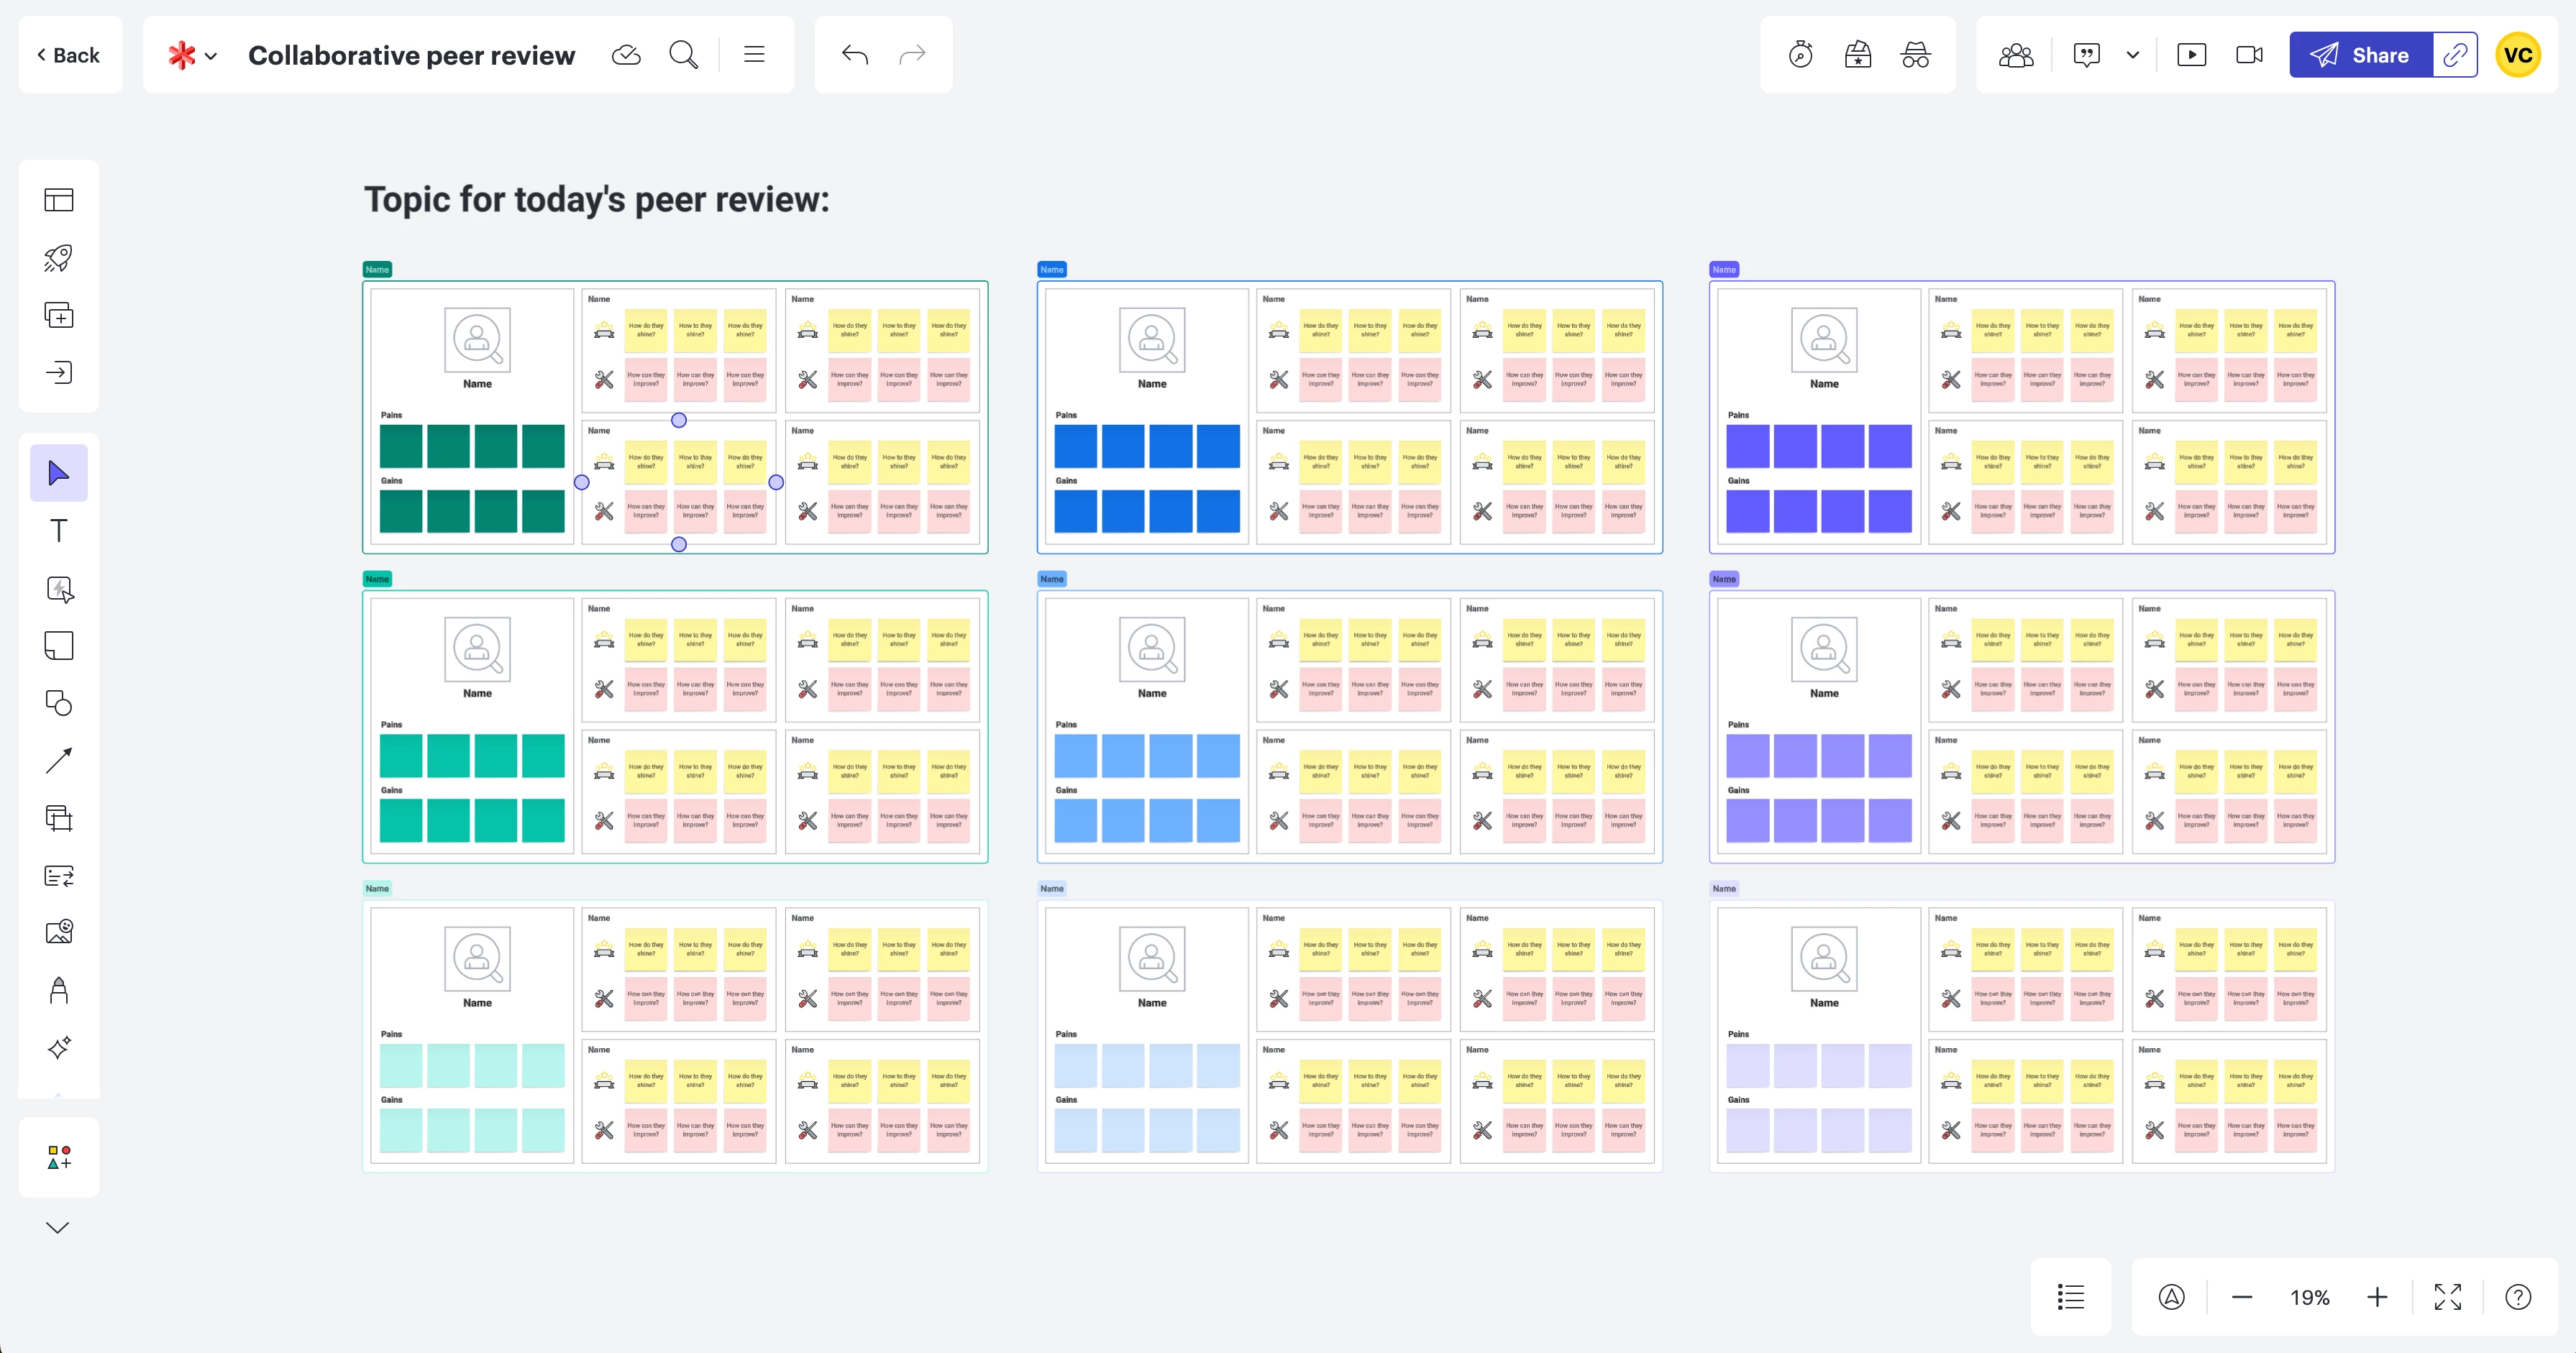This screenshot has height=1353, width=2576.
Task: Select the Text tool in left toolbar
Action: click(59, 531)
